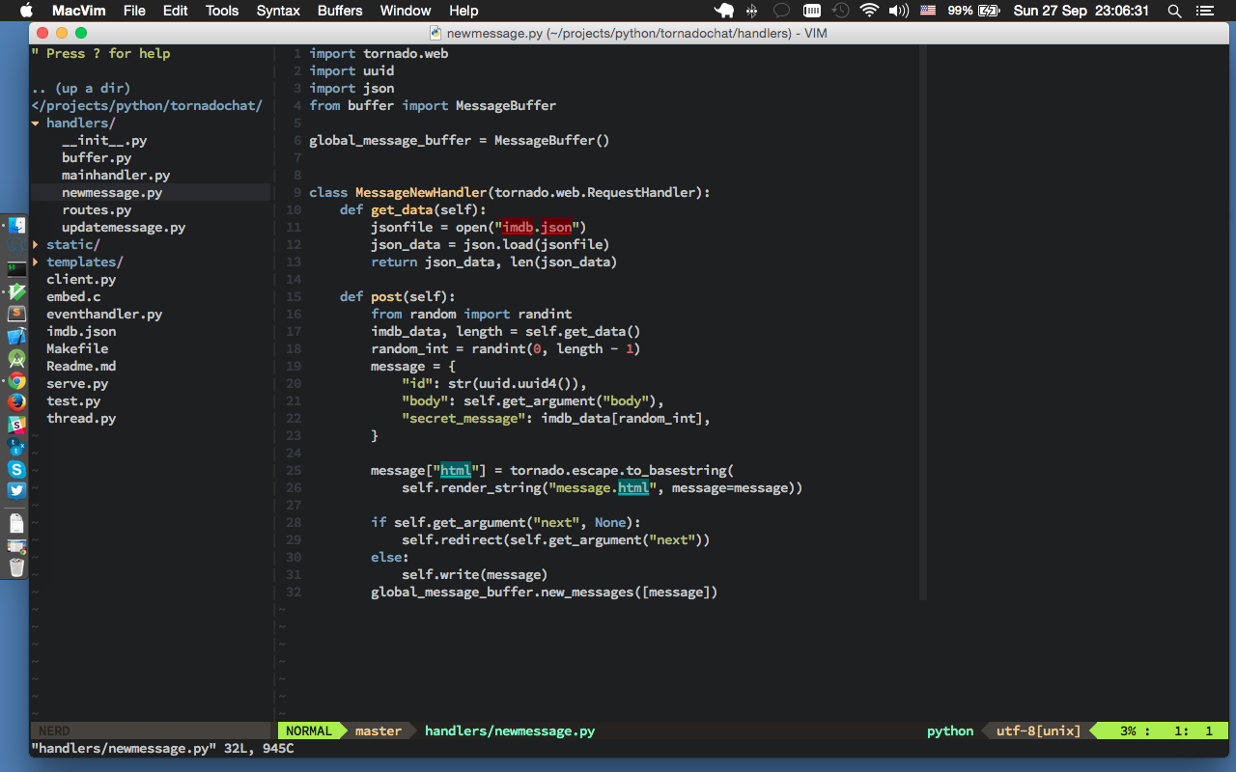Click the Bluetooth menu bar icon
The image size is (1236, 772).
[x=751, y=11]
